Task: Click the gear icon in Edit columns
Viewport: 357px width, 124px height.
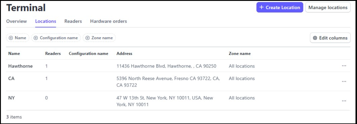Action: point(315,38)
